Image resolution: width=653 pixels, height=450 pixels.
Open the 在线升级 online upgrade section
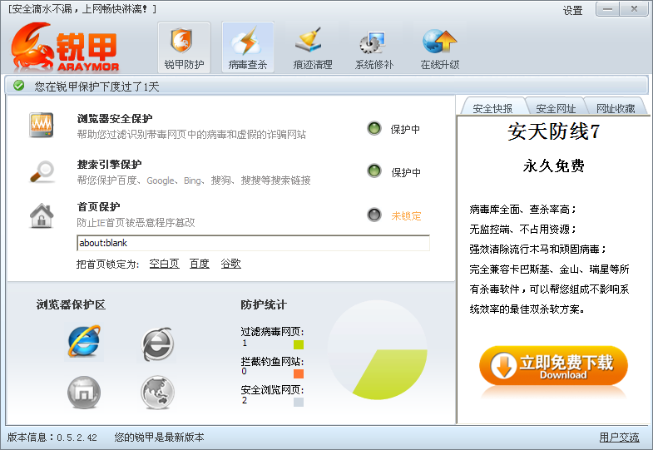pyautogui.click(x=440, y=47)
